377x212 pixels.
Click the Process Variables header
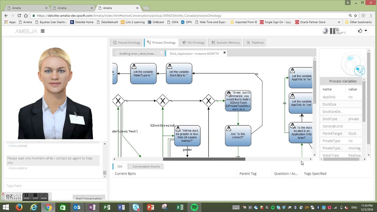343,81
